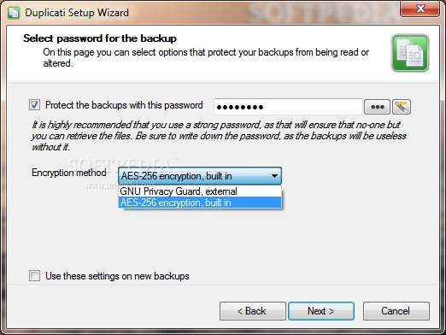Focus the backup password input field

point(288,107)
